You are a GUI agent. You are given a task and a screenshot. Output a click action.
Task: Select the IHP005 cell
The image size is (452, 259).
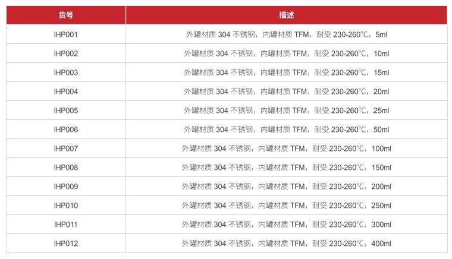tap(65, 110)
